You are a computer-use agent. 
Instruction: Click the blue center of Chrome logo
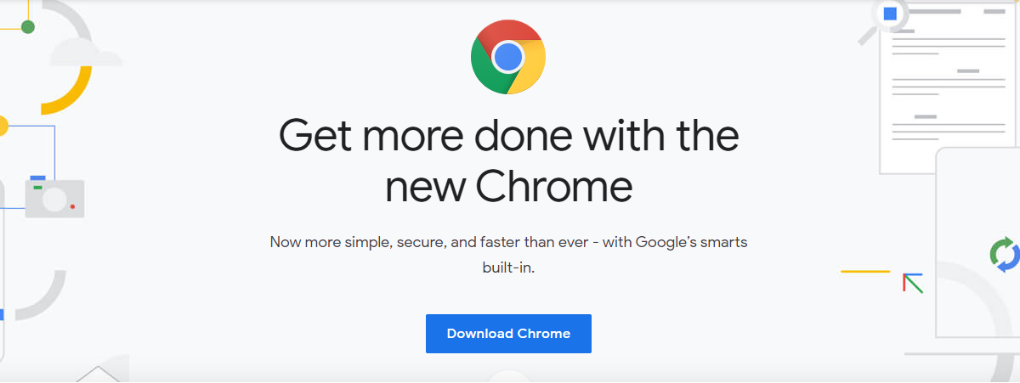508,57
